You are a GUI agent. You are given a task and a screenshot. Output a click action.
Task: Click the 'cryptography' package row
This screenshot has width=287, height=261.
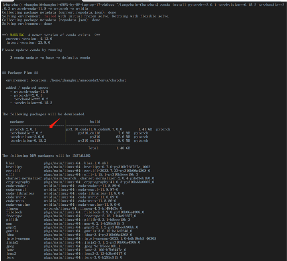80,182
